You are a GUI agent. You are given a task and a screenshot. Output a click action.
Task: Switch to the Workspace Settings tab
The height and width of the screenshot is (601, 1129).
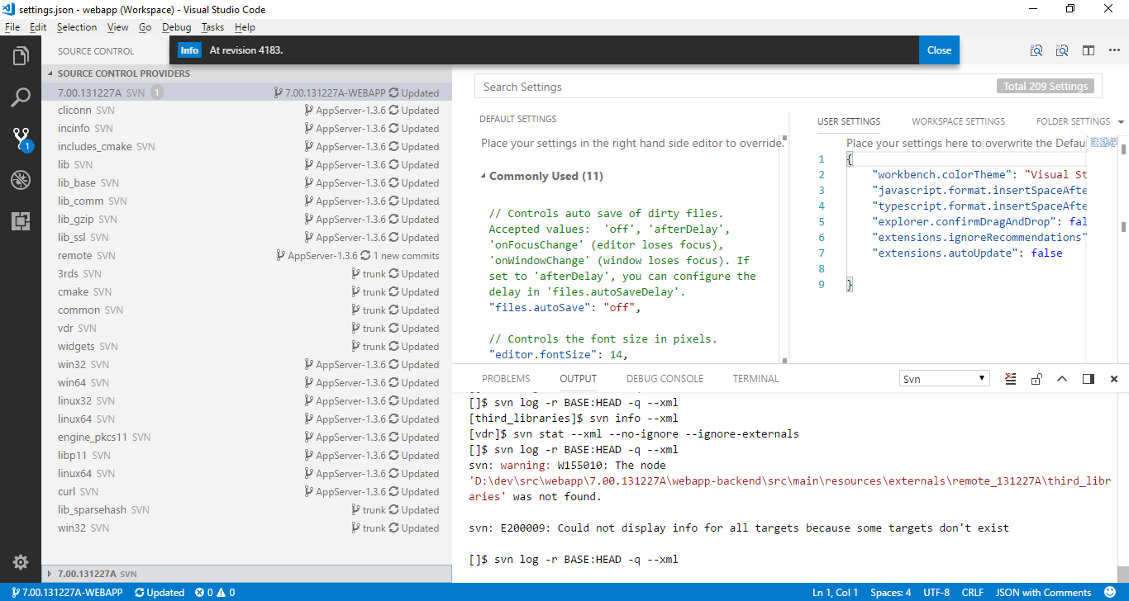pos(958,121)
